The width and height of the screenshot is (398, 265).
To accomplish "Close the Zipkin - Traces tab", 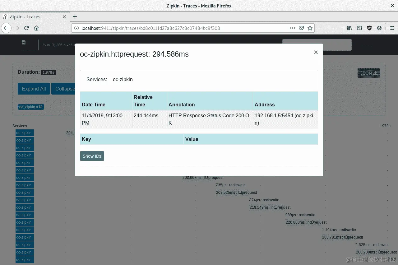I will point(64,17).
